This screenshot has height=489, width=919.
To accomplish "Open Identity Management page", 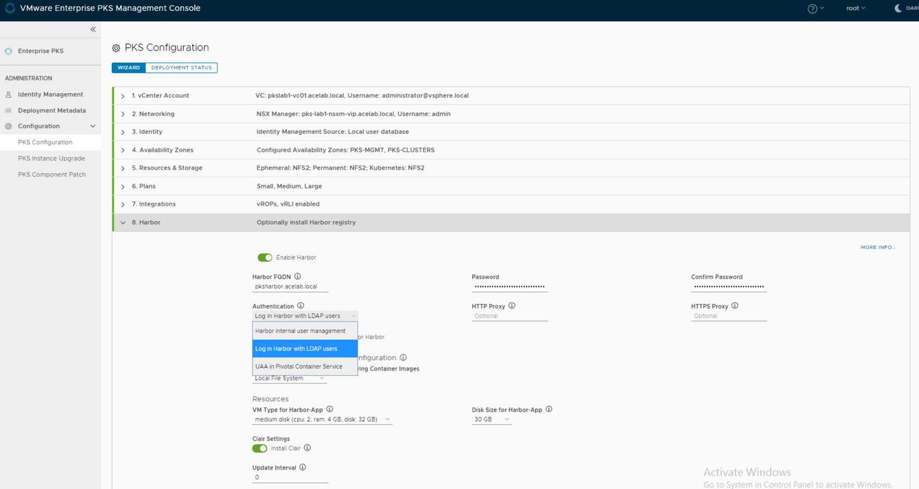I will tap(51, 94).
